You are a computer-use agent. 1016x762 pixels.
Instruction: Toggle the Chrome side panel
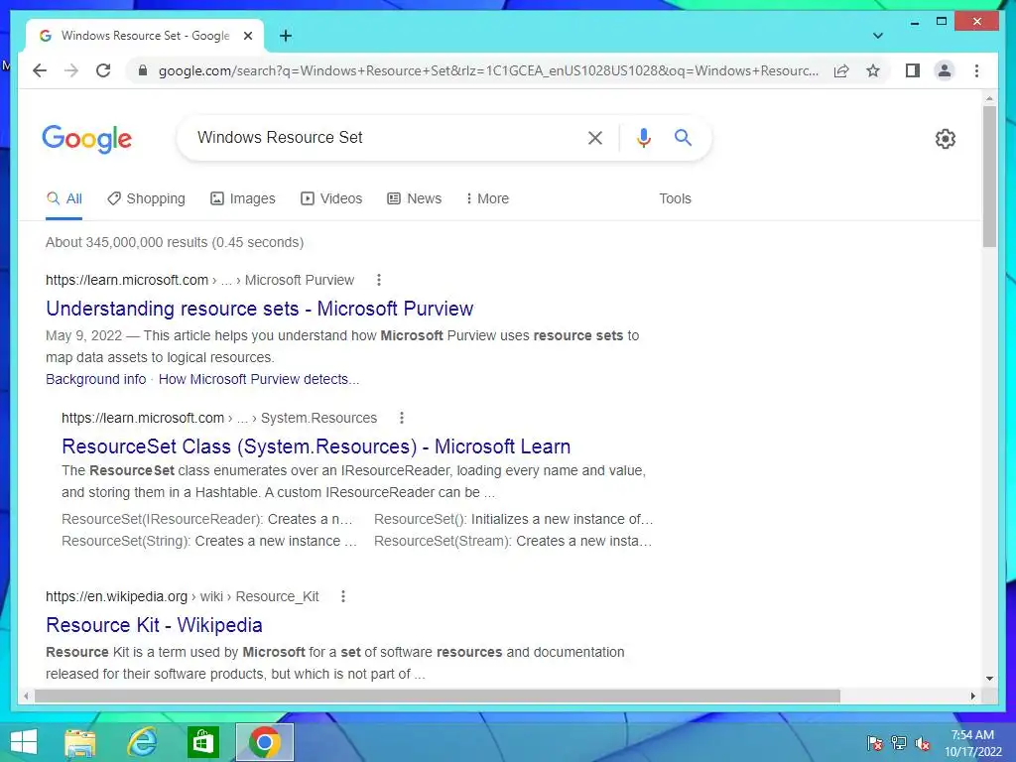pos(913,70)
